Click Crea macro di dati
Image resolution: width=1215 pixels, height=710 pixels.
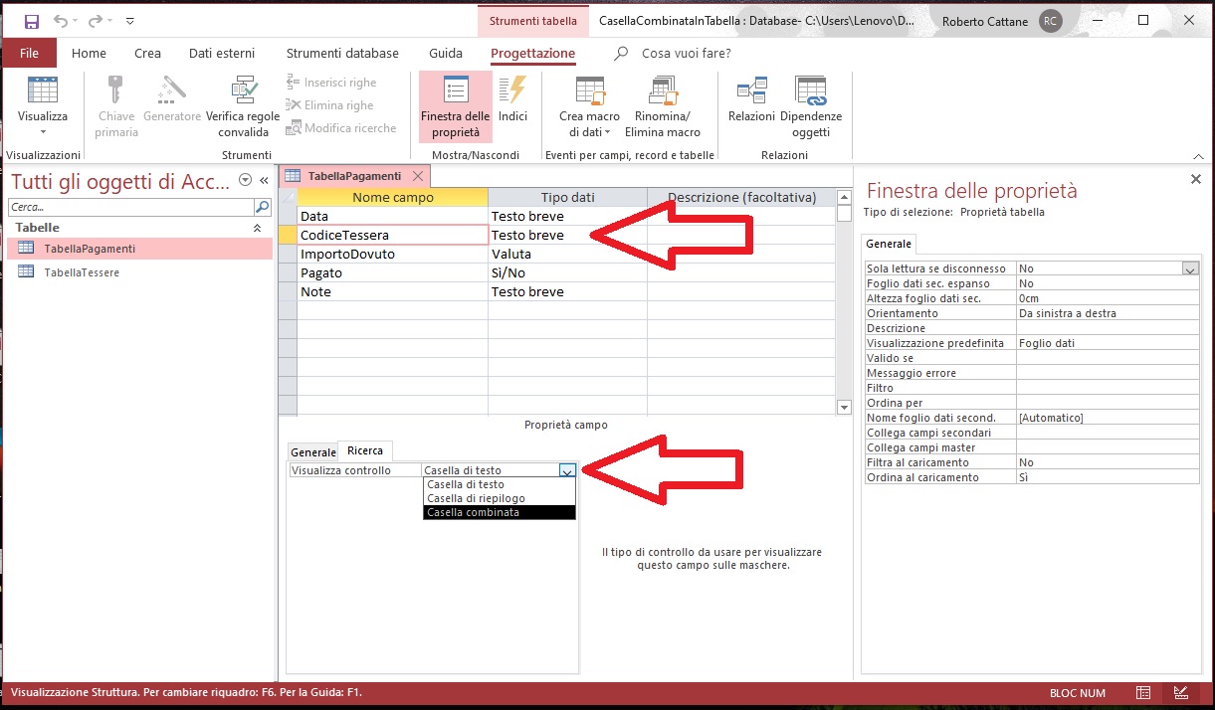point(590,107)
